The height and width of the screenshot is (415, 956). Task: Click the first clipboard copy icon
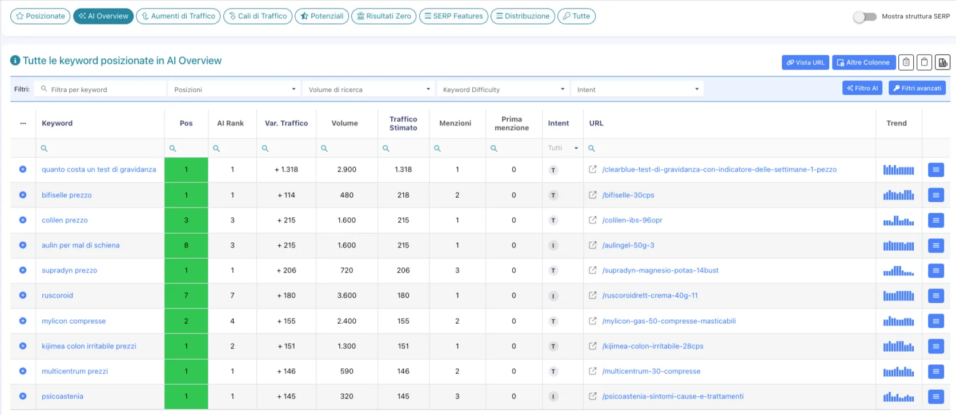click(906, 63)
